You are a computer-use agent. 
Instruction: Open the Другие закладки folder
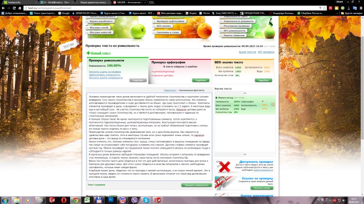coord(351,13)
